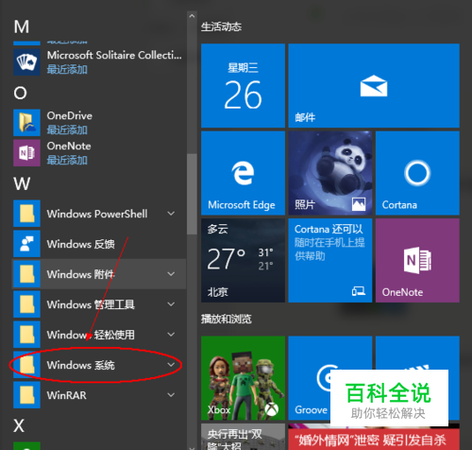Expand Windows PowerShell chevron
Image resolution: width=472 pixels, height=450 pixels.
coord(171,214)
